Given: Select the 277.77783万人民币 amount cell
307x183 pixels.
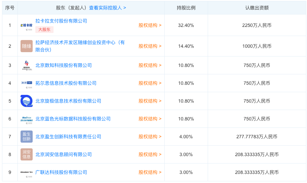Looking at the screenshot, I should [257, 137].
